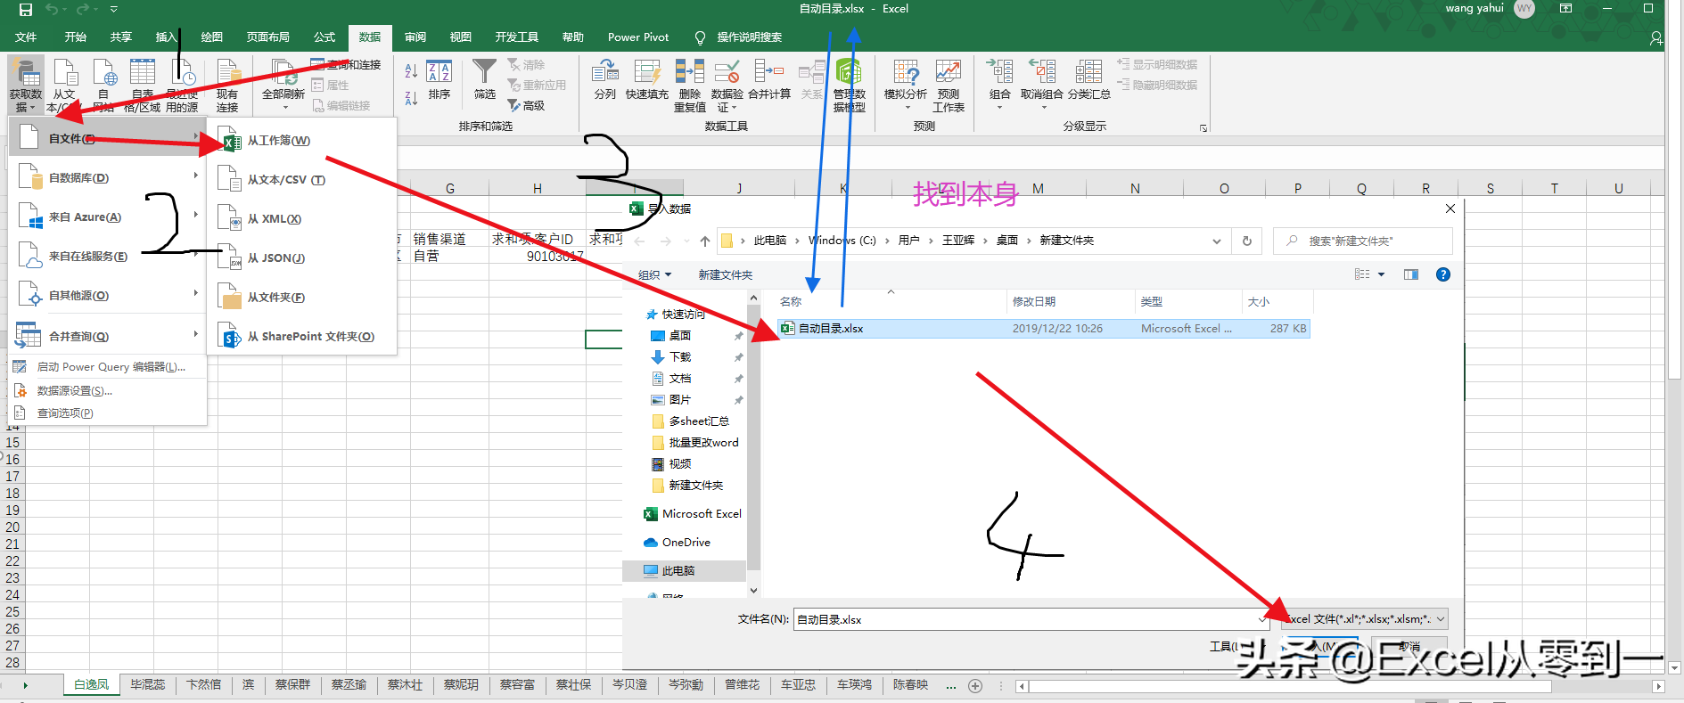Open the 获取数据 Get Data dropdown
This screenshot has height=703, width=1684.
click(x=25, y=85)
